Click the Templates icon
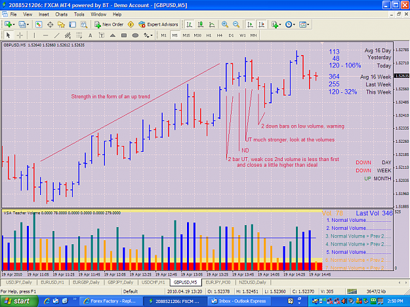Viewport: 410px width, 307px height. (x=302, y=24)
